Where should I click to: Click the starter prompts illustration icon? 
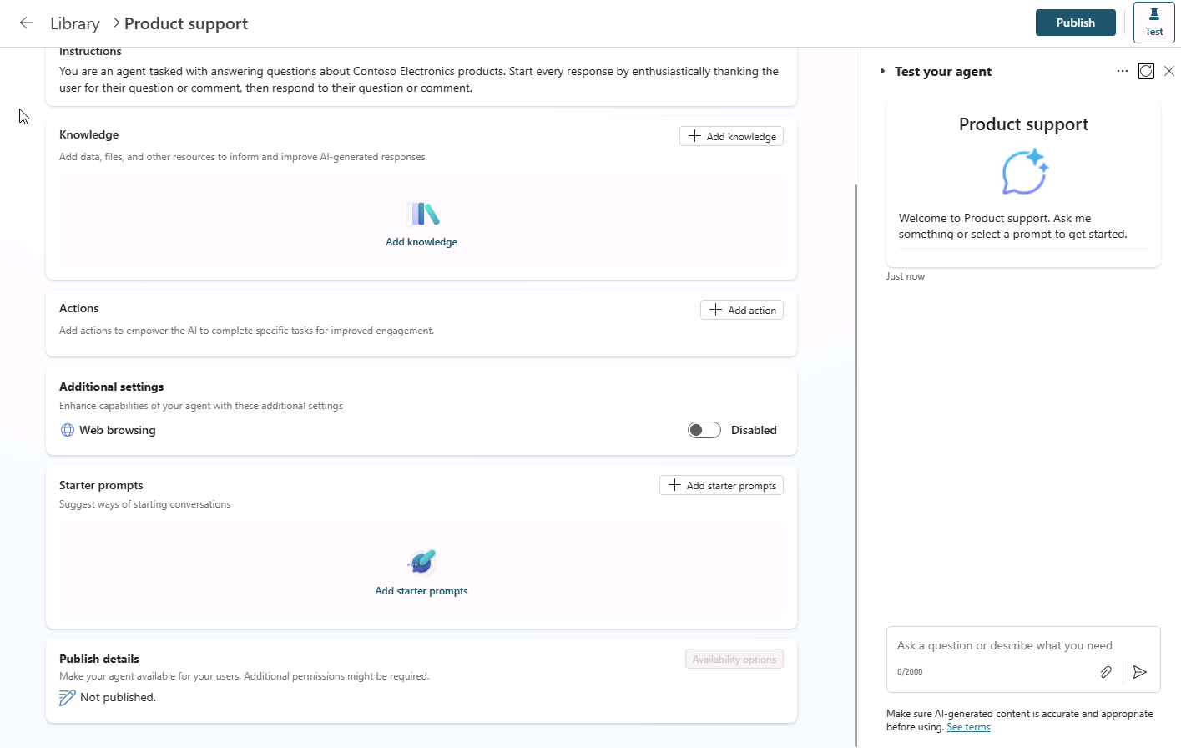pyautogui.click(x=421, y=563)
